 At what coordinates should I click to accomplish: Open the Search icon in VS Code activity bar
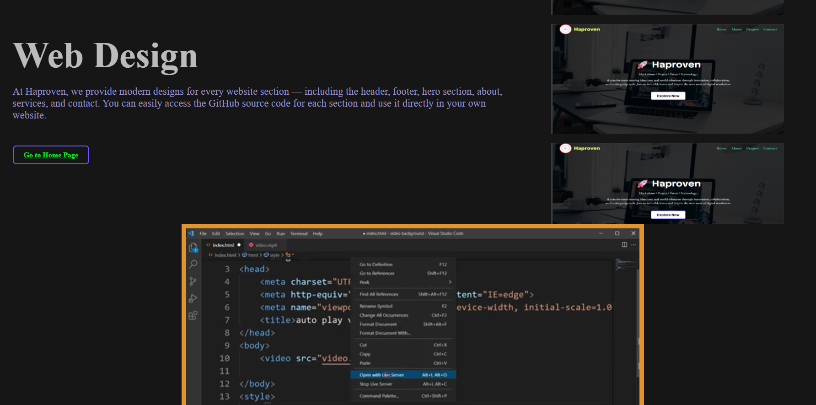[193, 264]
